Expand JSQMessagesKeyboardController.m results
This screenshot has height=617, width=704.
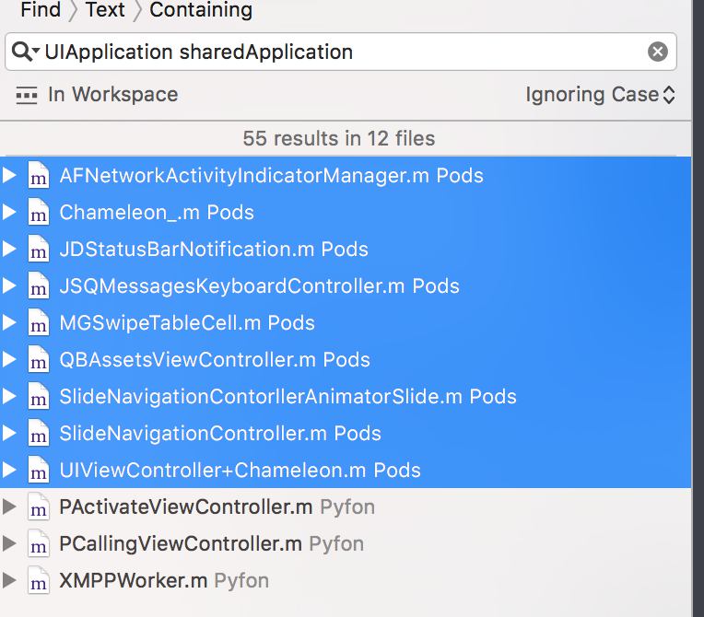point(10,286)
